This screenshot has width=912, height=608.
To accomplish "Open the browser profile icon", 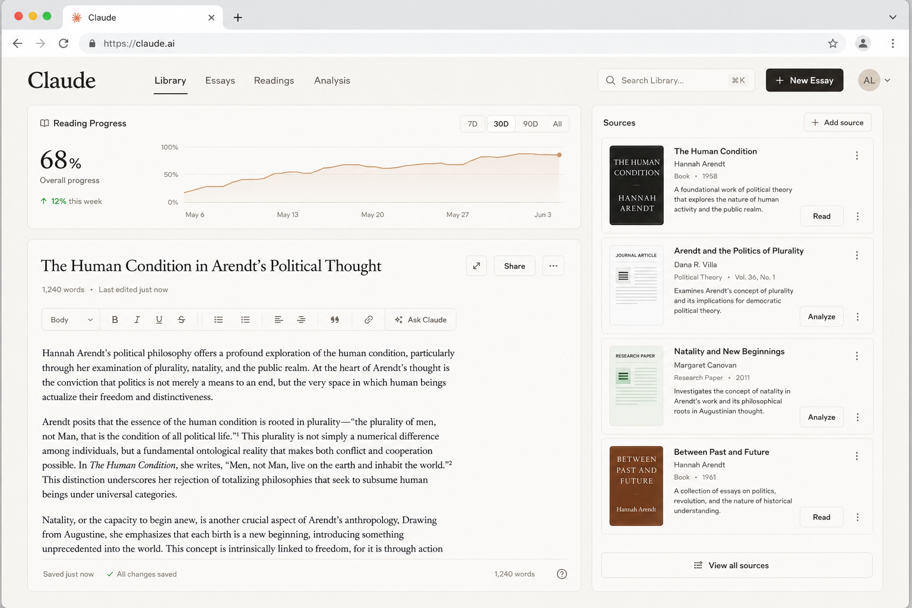I will [x=863, y=43].
